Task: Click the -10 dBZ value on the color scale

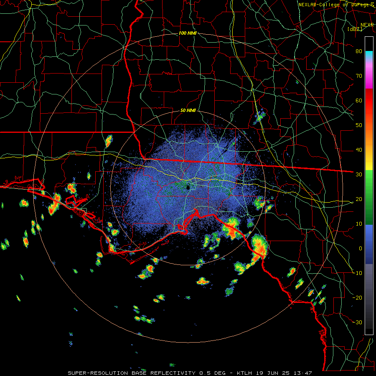Action: pyautogui.click(x=357, y=273)
